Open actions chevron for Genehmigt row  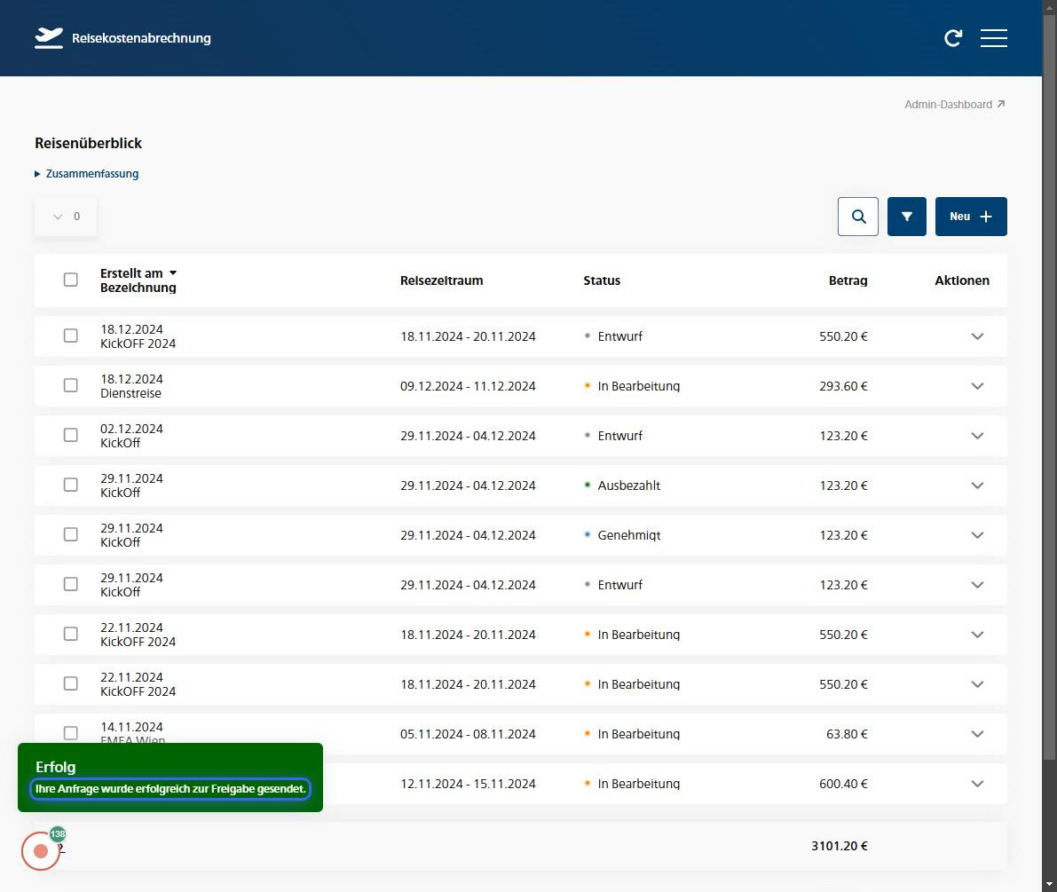(x=977, y=535)
